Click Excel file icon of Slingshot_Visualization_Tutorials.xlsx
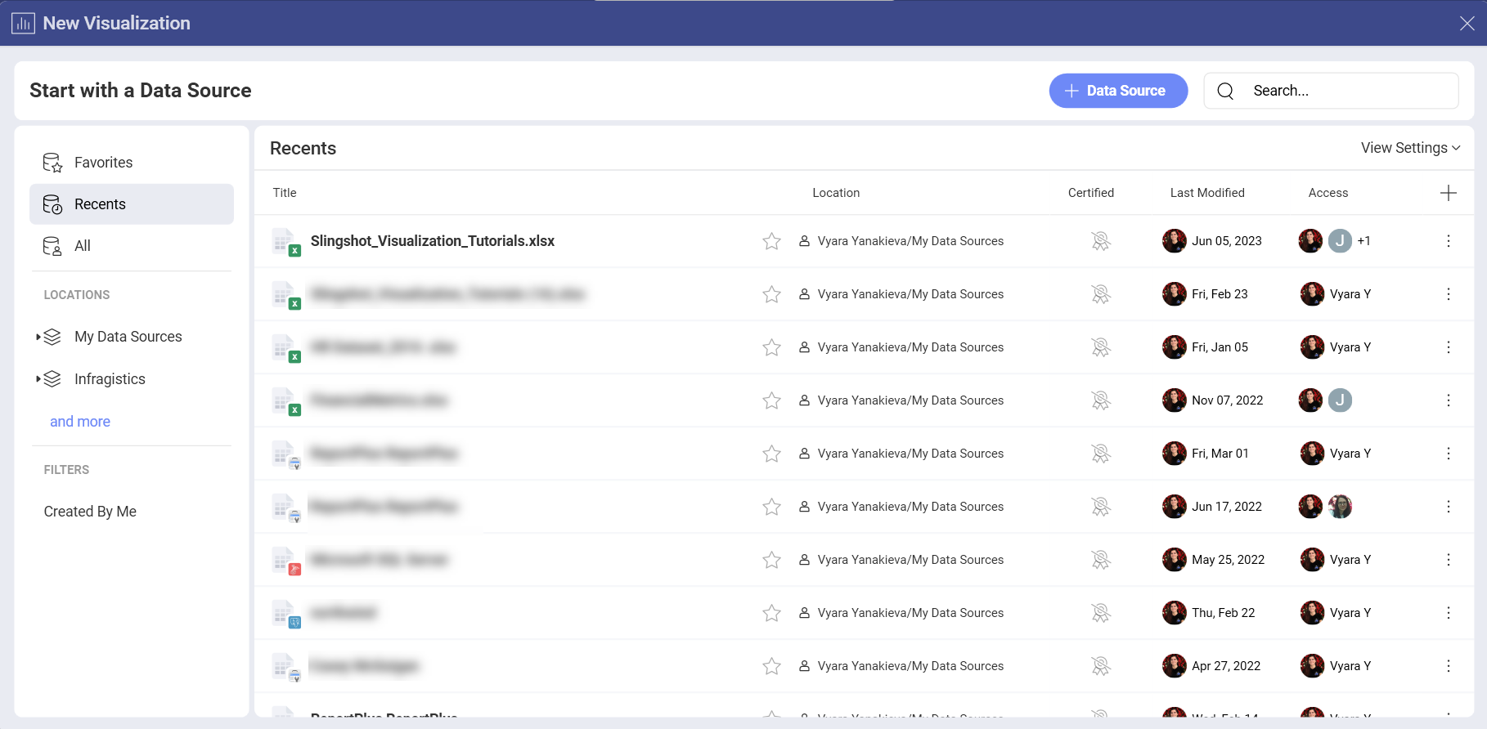 [286, 242]
